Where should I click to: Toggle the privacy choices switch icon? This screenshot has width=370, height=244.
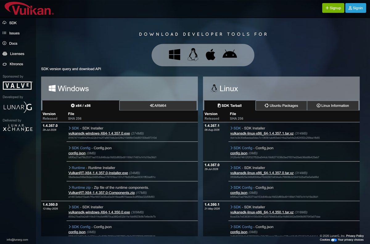(334, 240)
